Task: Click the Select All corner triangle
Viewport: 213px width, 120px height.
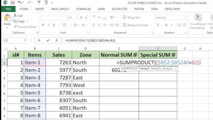Action: (x=5, y=49)
